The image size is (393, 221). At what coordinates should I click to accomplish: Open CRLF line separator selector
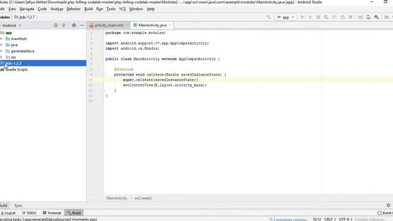(330, 219)
